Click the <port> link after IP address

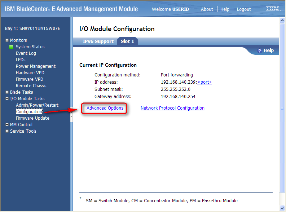coord(204,82)
